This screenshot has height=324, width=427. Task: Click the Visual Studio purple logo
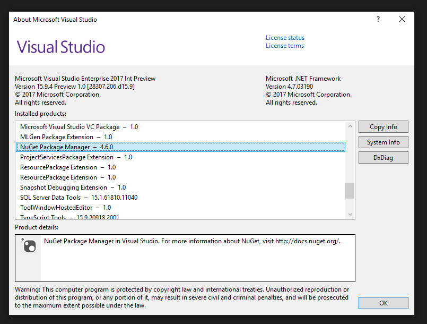[x=60, y=47]
